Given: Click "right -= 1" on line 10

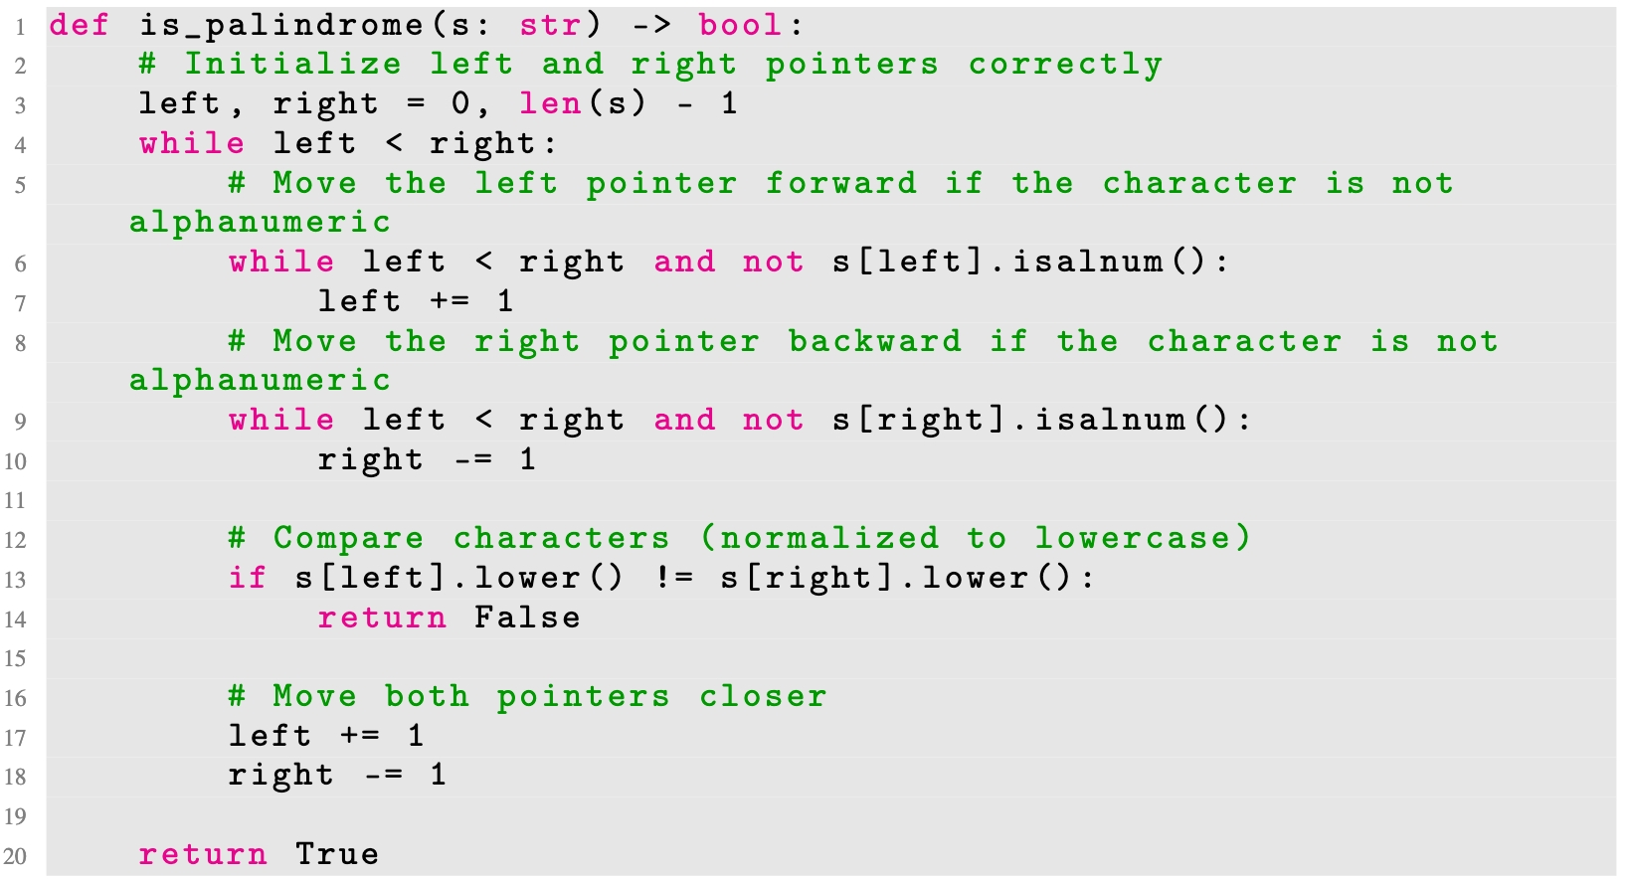Looking at the screenshot, I should point(426,459).
